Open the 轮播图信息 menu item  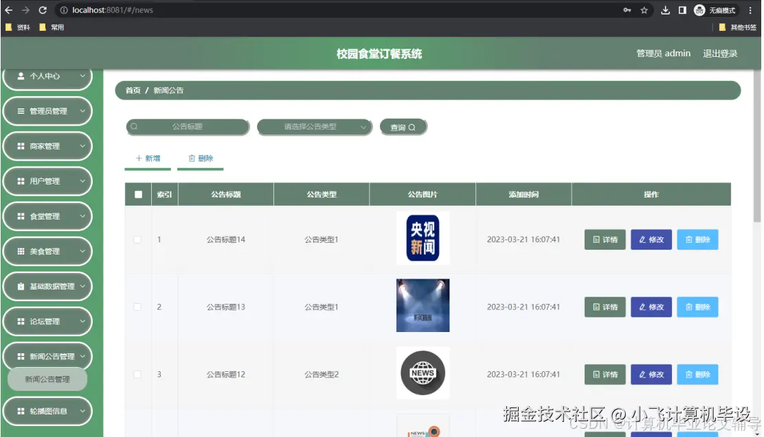click(x=47, y=411)
